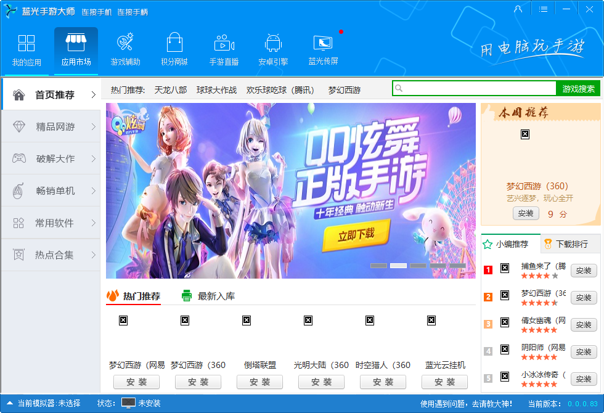Click the broken image icon under 本周推荐
Image resolution: width=604 pixels, height=413 pixels.
tap(525, 134)
